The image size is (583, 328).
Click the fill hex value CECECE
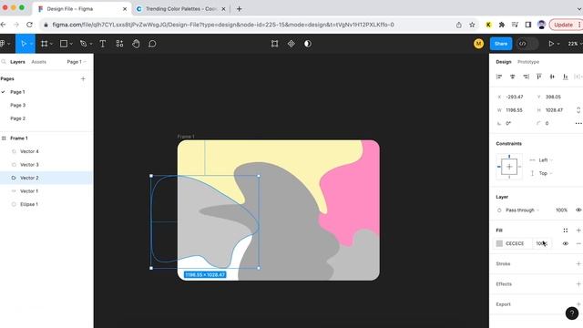[x=515, y=243]
